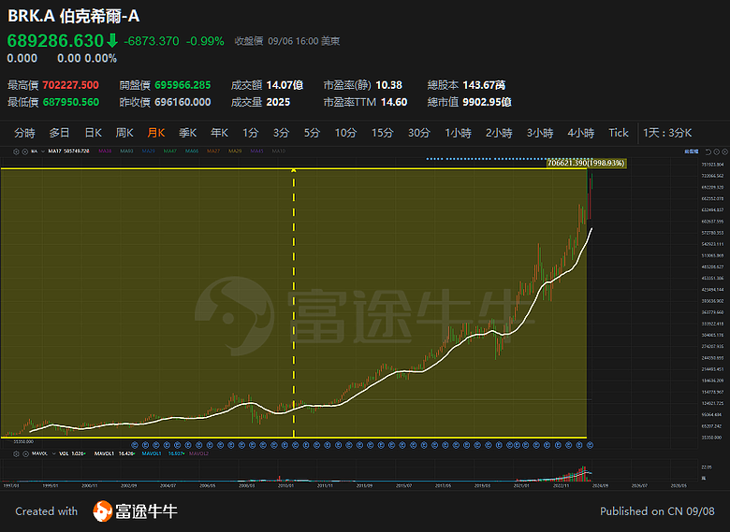730x532 pixels.
Task: Choose the 3分 interval
Action: pyautogui.click(x=281, y=133)
